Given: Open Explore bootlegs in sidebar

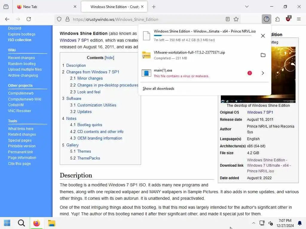Looking at the screenshot, I should 22,34.
